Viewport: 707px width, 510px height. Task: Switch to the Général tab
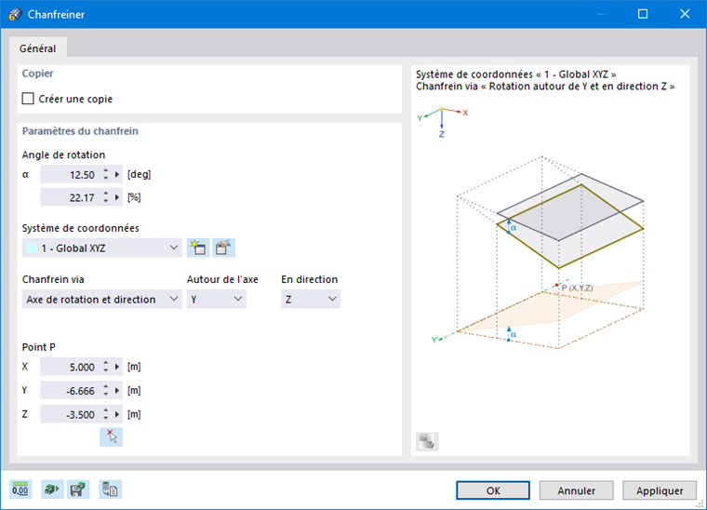(x=38, y=48)
